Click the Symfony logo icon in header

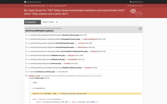pyautogui.click(x=25, y=2)
